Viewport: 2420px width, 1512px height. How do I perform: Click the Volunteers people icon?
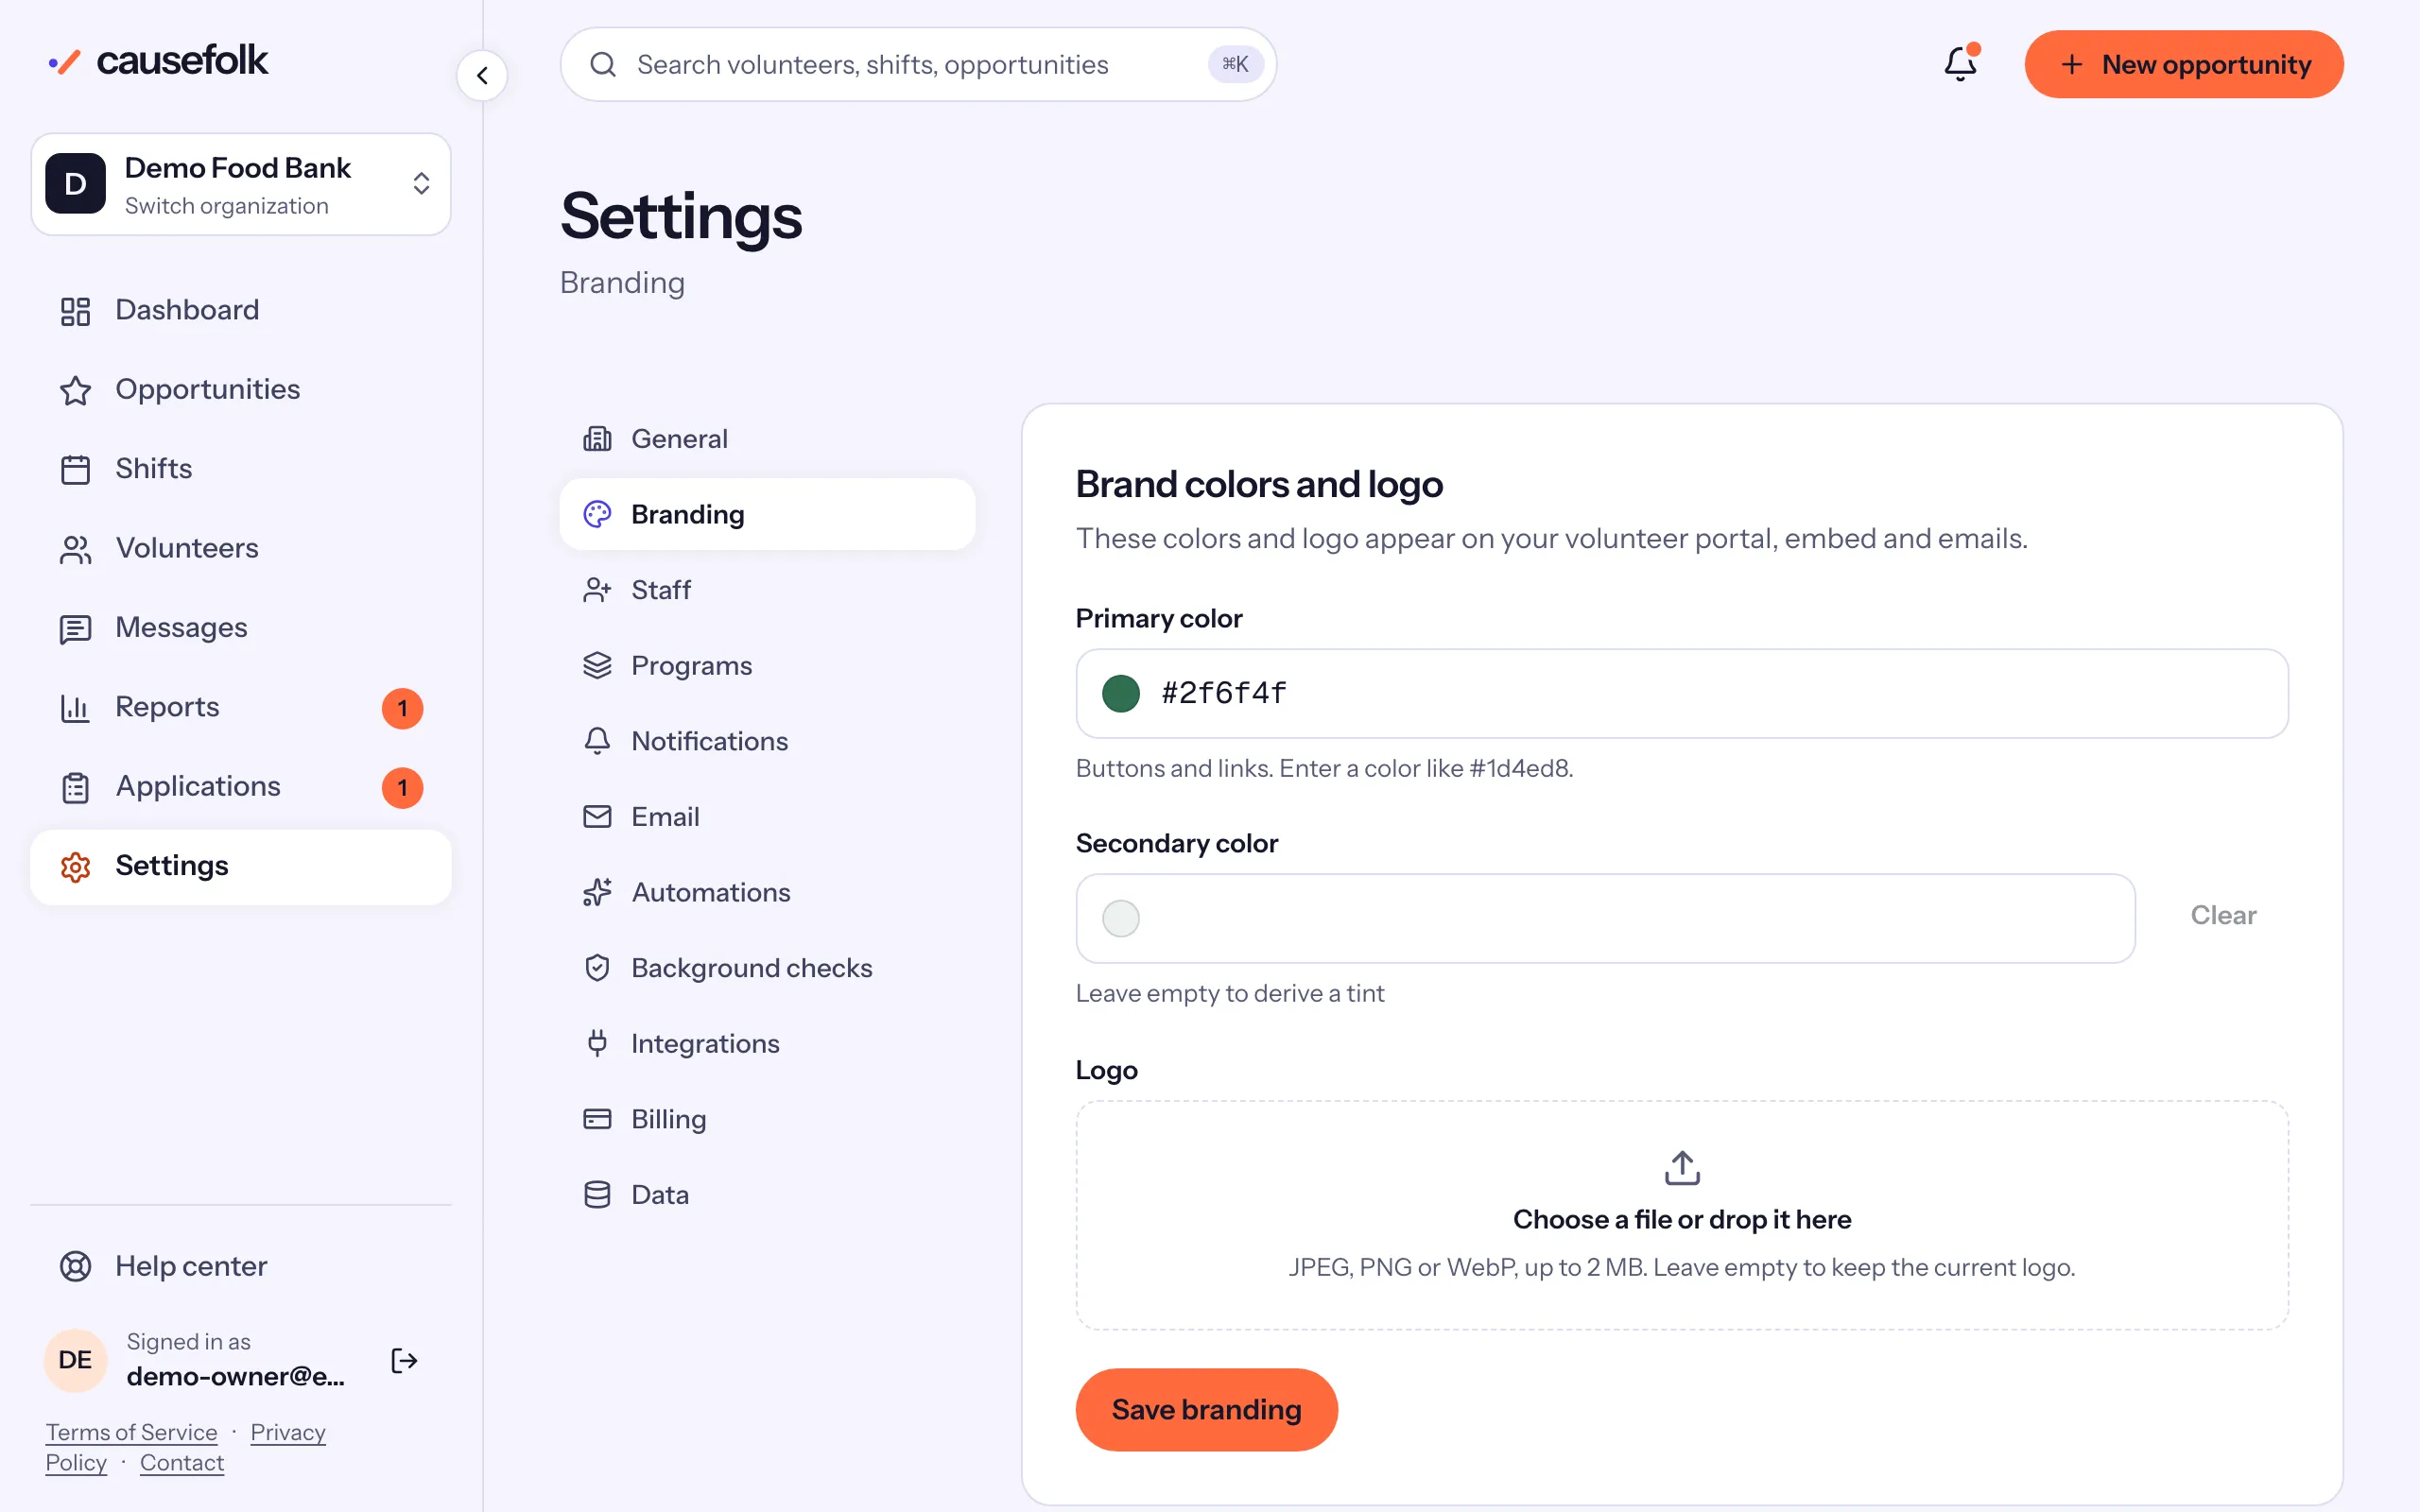[75, 549]
